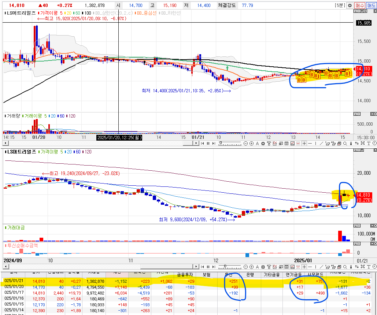Pause playback in daily chart toolbar
The image size is (377, 315).
pos(208,267)
